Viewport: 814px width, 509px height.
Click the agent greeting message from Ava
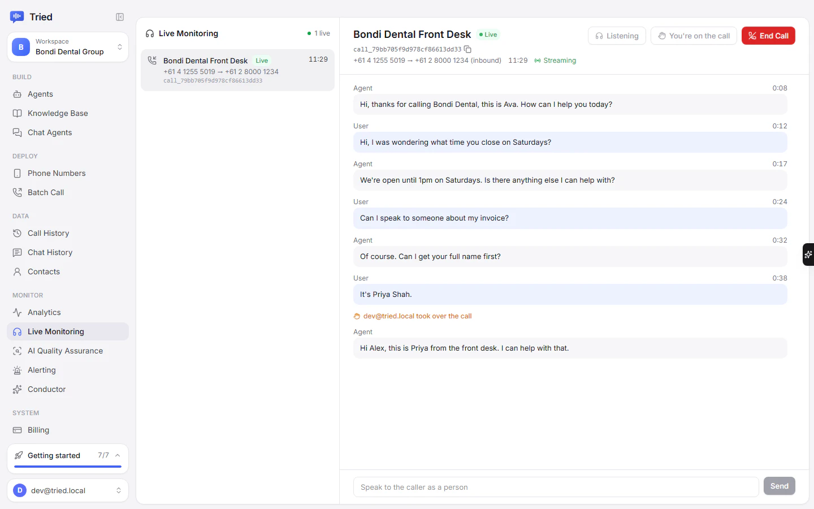[x=570, y=105]
